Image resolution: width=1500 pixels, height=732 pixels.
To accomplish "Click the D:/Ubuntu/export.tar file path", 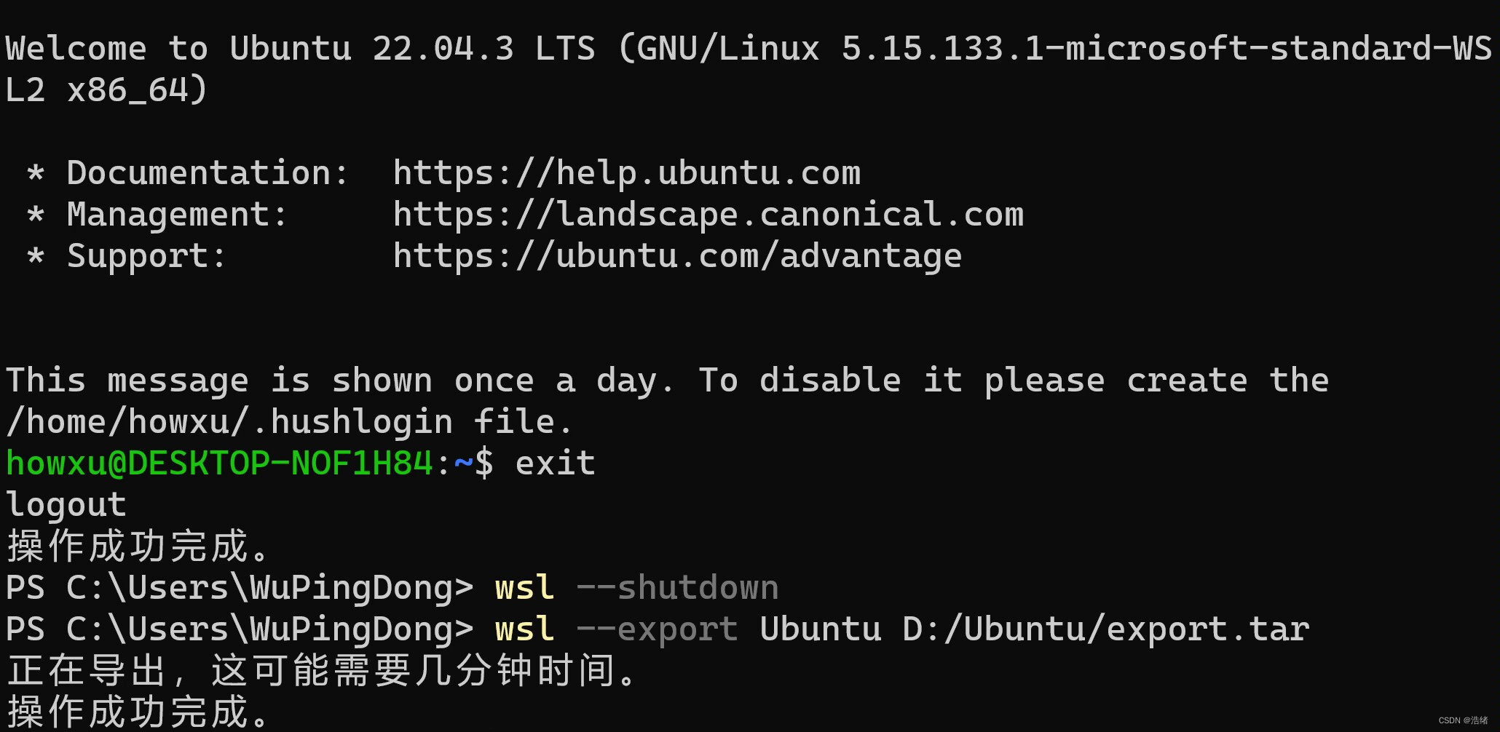I will [x=1105, y=629].
